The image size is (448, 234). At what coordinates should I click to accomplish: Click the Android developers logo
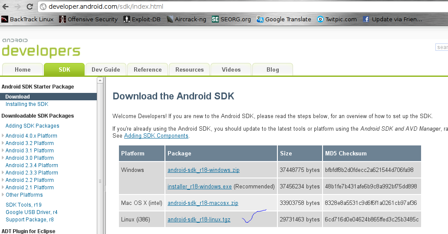(x=41, y=48)
